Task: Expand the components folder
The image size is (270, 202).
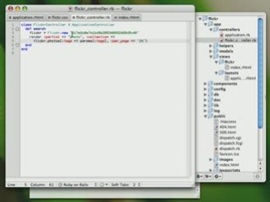Action: pos(205,84)
